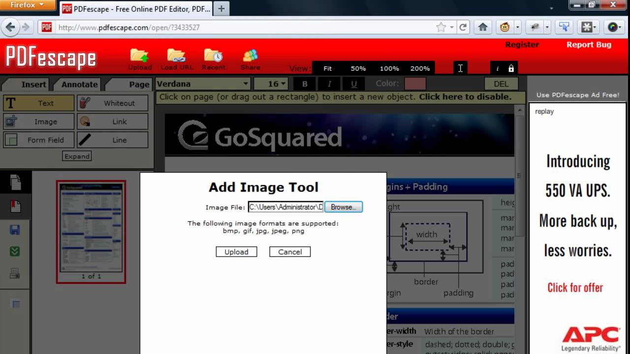Select the Whiteout tool
The width and height of the screenshot is (630, 354).
[113, 103]
